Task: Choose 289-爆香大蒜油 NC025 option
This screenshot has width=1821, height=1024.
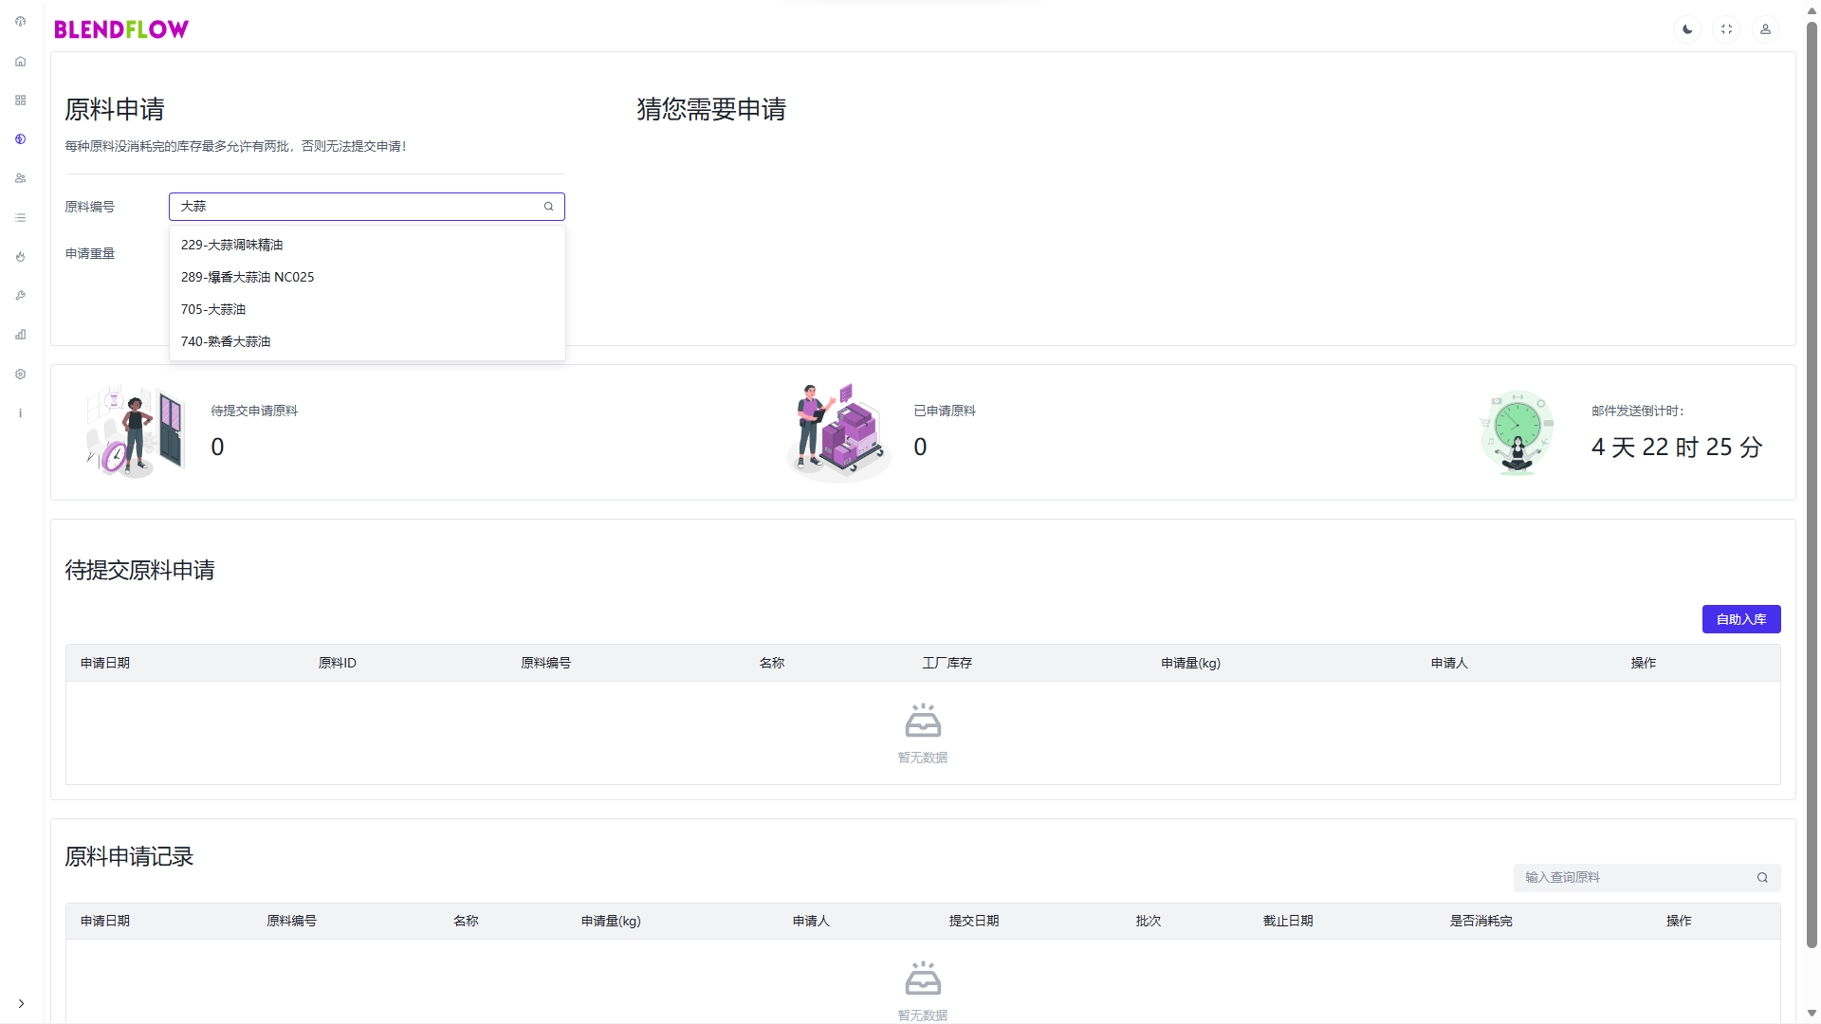Action: tap(248, 277)
